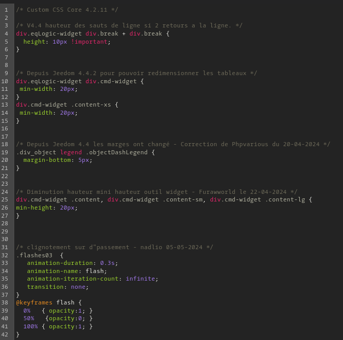Screen dimensions: 343x340
Task: Click the 'clignotement sur d"passement' comment
Action: click(114, 247)
